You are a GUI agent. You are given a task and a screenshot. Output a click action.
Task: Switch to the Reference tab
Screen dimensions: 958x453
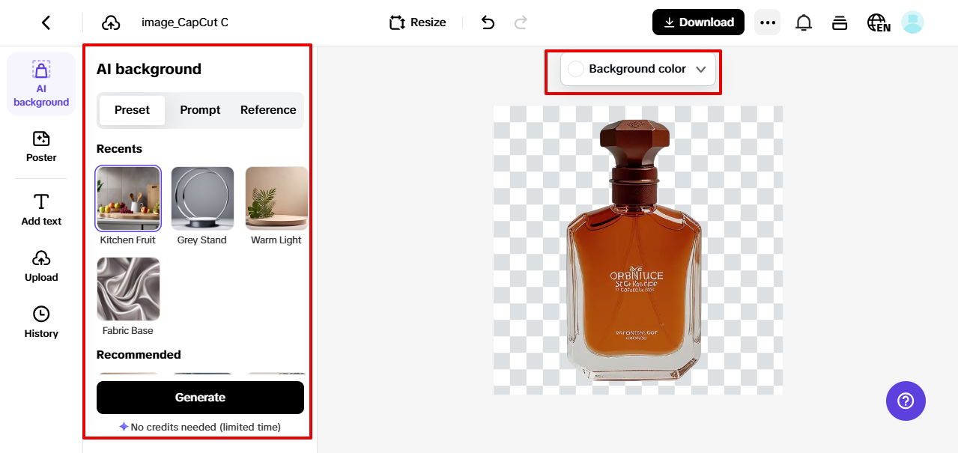[267, 109]
